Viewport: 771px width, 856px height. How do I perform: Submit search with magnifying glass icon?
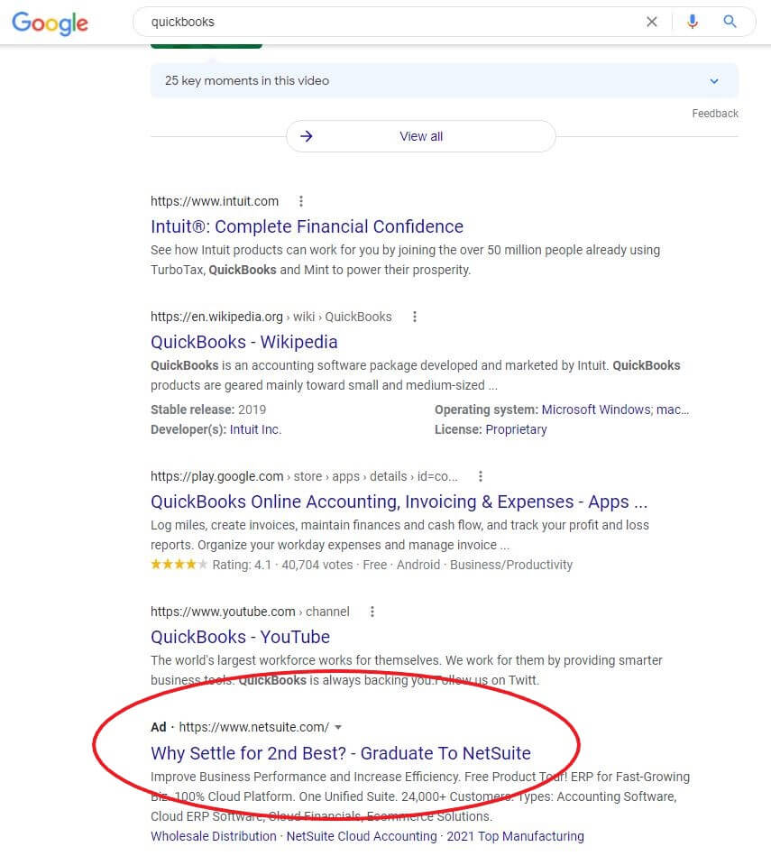(x=730, y=22)
